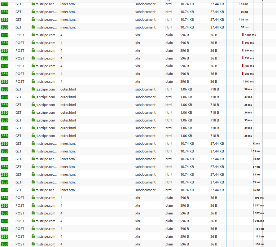Click 10.74 KB transferred in the 52 ms row
The width and height of the screenshot is (276, 247).
(x=187, y=27)
